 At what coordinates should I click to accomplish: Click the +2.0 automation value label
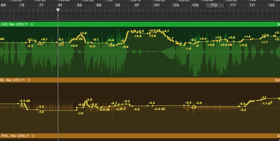[x=265, y=35]
